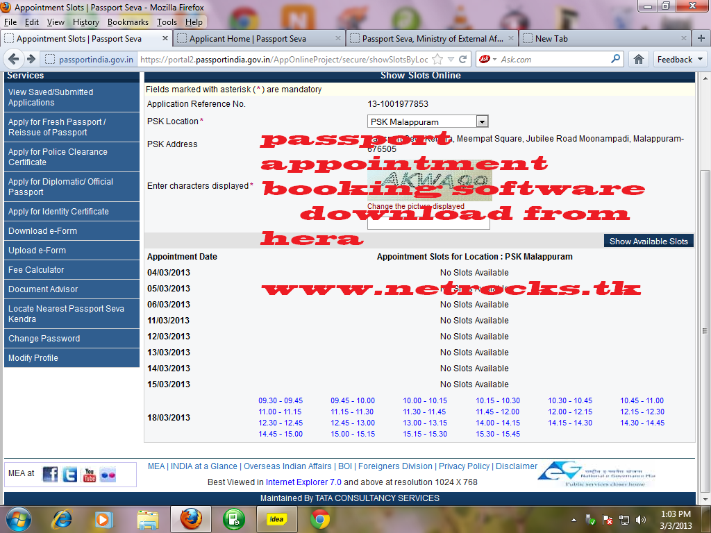Open the Feedback dropdown button

point(680,60)
